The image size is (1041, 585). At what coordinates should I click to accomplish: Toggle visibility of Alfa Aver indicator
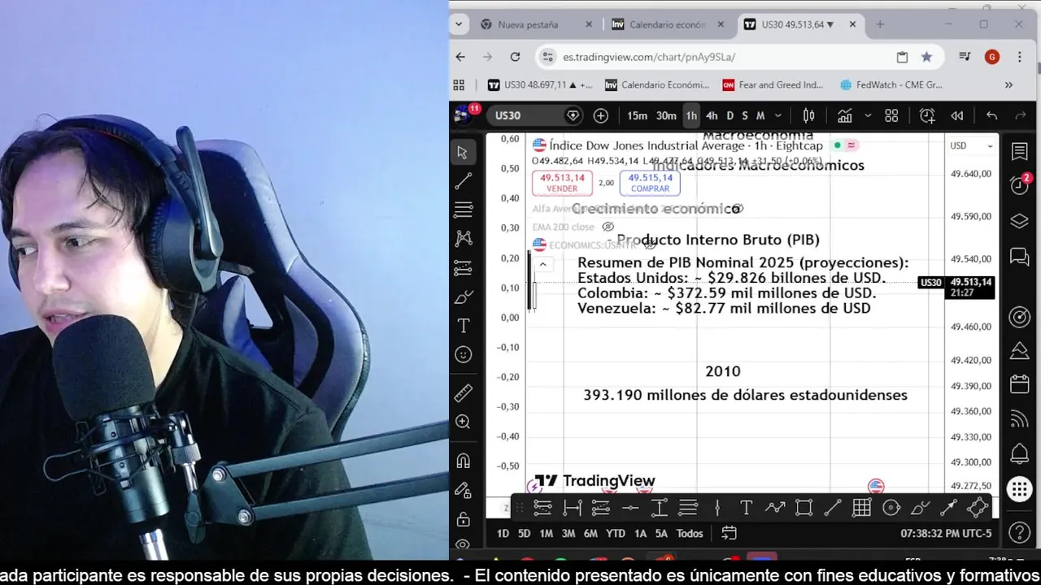pos(737,209)
